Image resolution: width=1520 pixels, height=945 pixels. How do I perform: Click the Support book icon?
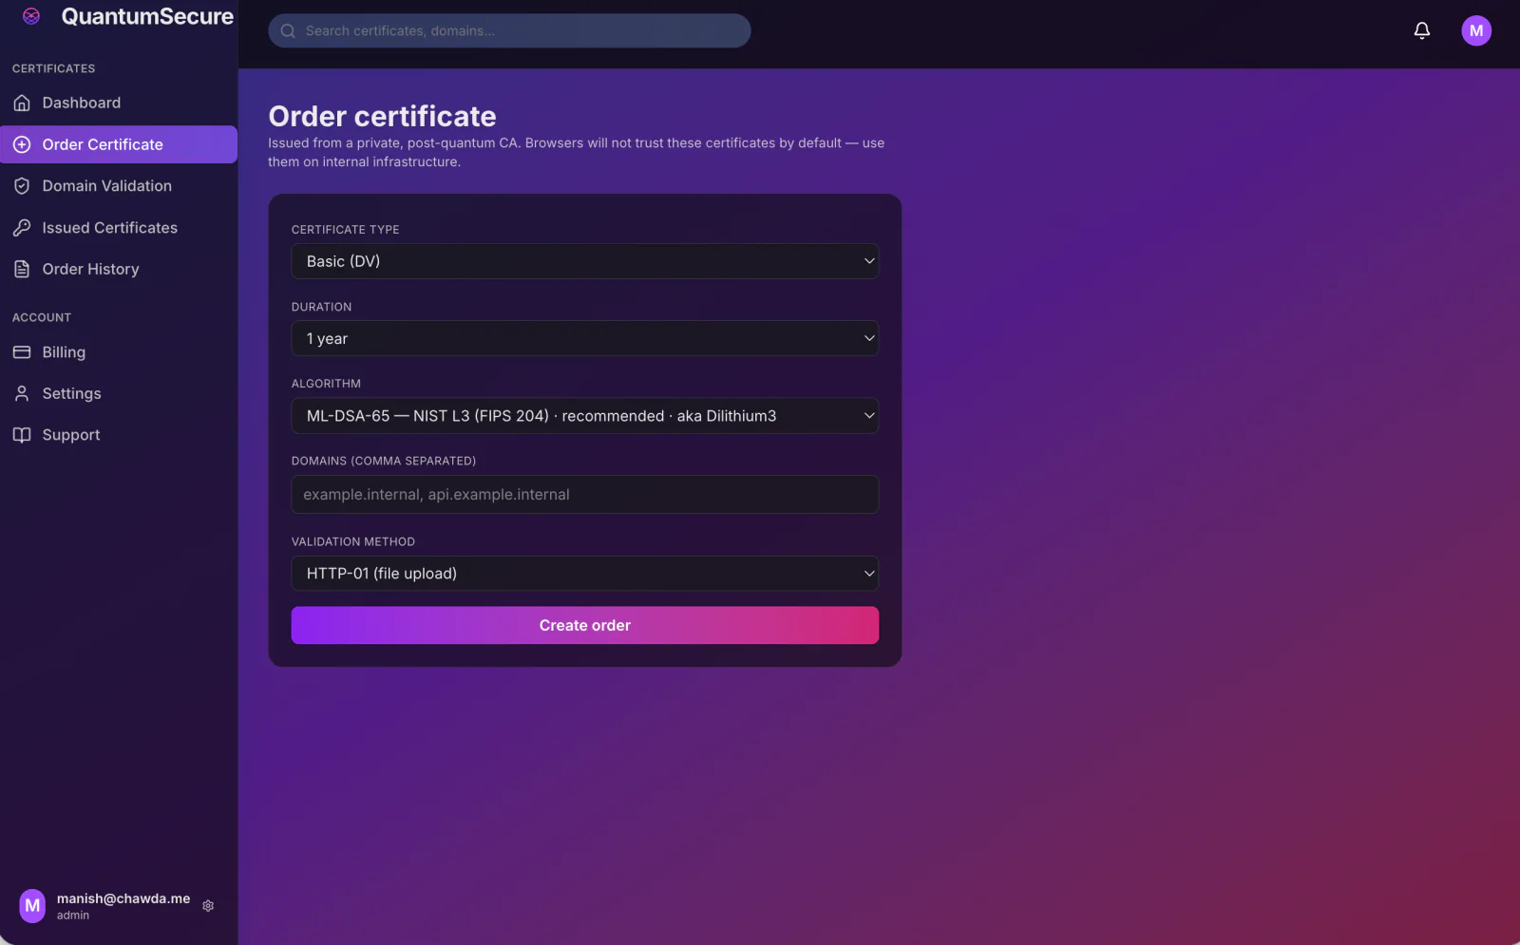22,435
